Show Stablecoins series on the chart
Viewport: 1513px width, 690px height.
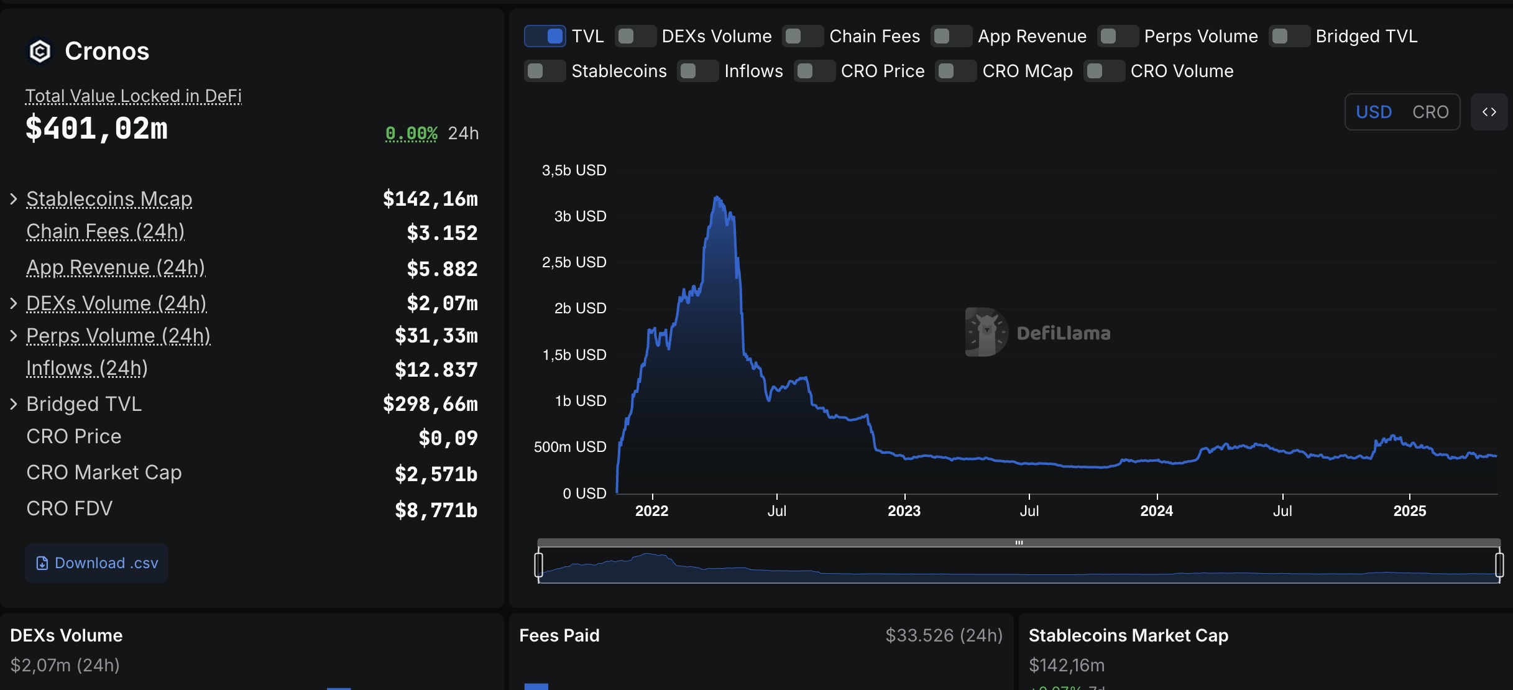(545, 71)
